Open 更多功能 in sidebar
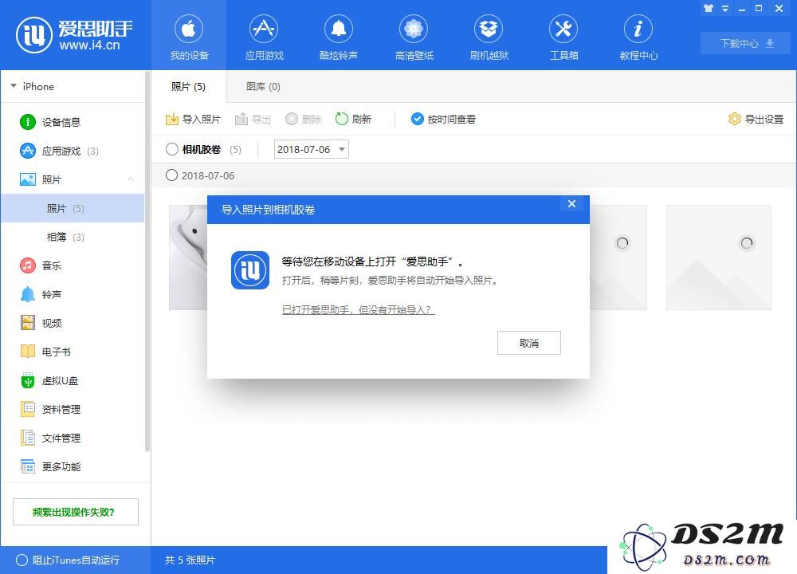Viewport: 797px width, 574px height. (x=73, y=466)
